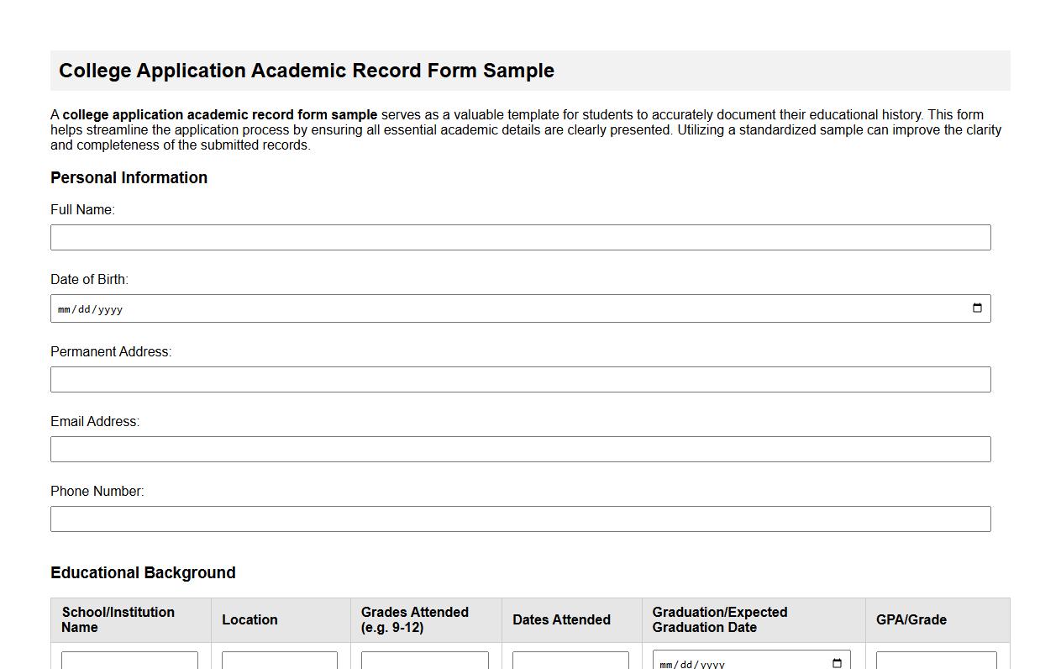The height and width of the screenshot is (669, 1061).
Task: Click the Dates Attended column header
Action: pos(561,619)
